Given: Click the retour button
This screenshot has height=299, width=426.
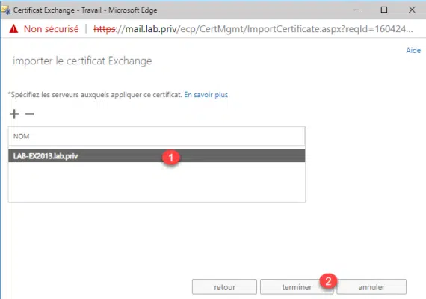Looking at the screenshot, I should pos(224,287).
